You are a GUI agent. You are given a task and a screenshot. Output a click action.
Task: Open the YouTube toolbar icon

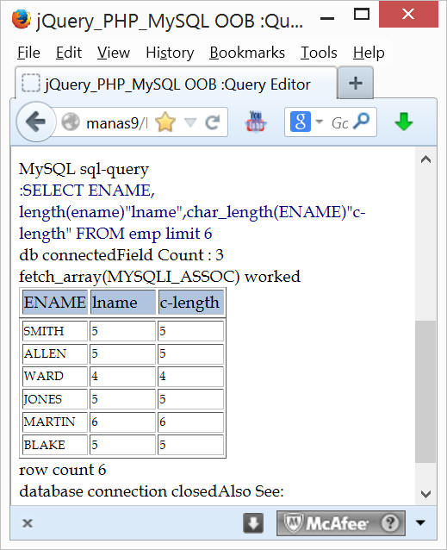pyautogui.click(x=256, y=122)
